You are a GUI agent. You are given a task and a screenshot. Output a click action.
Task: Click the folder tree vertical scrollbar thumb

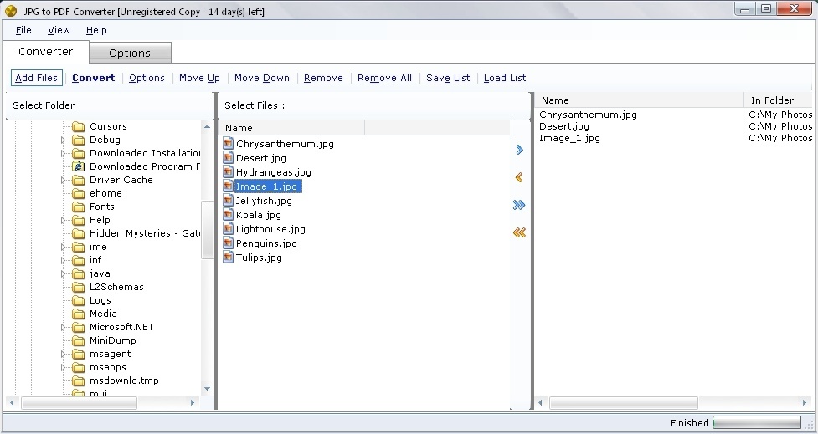pyautogui.click(x=207, y=229)
